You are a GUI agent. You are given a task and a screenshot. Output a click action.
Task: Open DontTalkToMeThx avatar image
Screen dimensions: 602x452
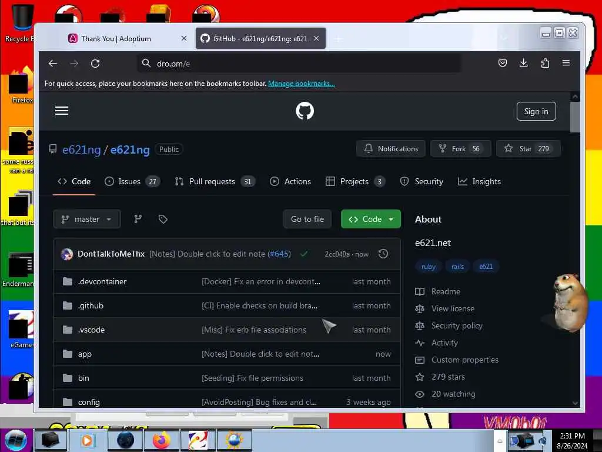[x=67, y=254]
